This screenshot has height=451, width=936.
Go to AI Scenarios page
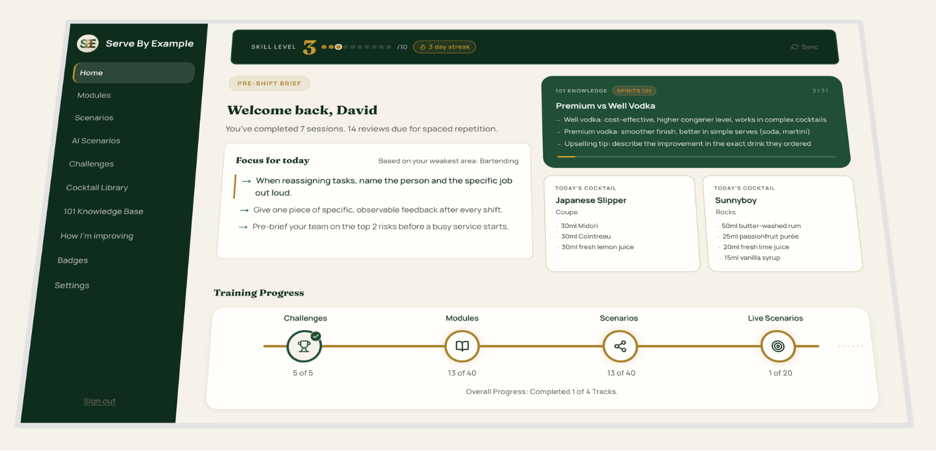click(x=96, y=141)
